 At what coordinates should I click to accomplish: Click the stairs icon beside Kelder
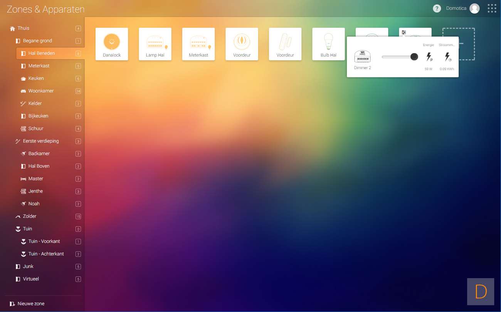pos(23,104)
